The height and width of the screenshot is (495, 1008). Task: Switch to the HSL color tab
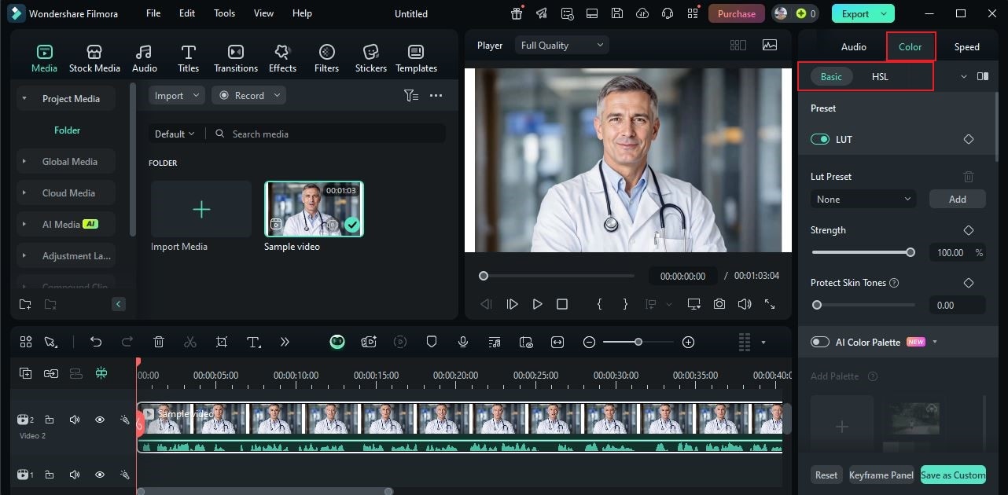coord(880,76)
